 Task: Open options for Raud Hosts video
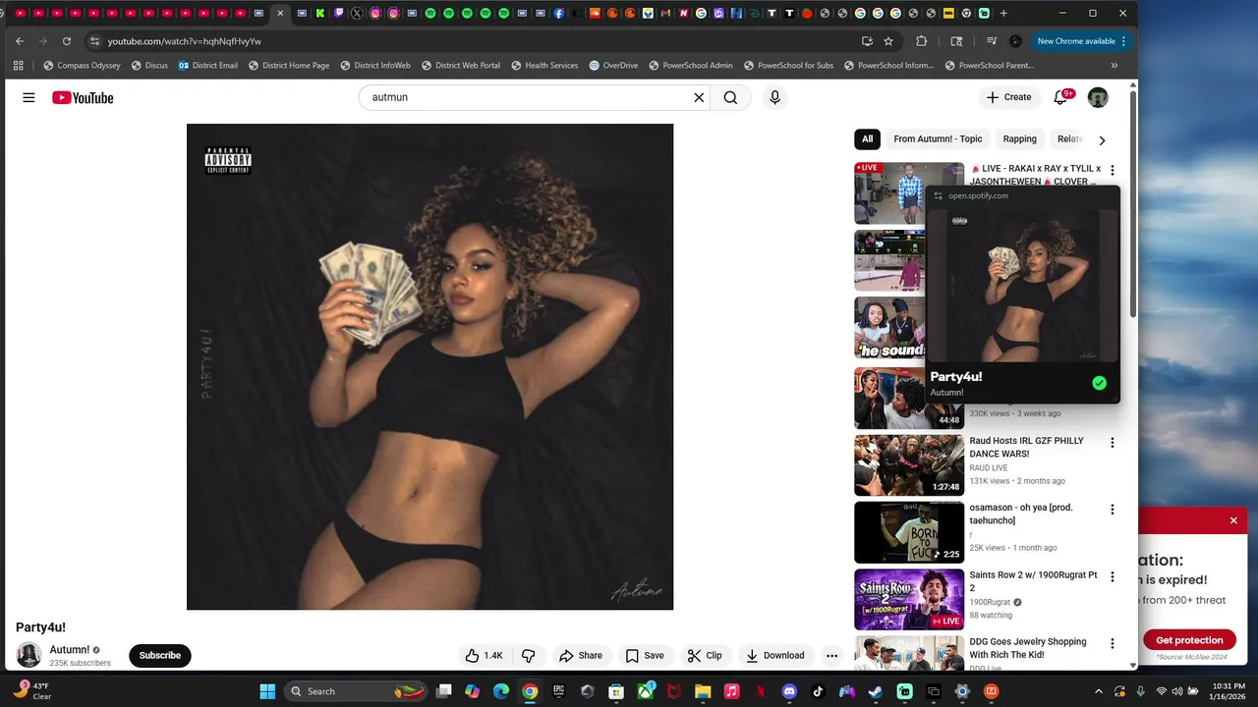(x=1113, y=443)
